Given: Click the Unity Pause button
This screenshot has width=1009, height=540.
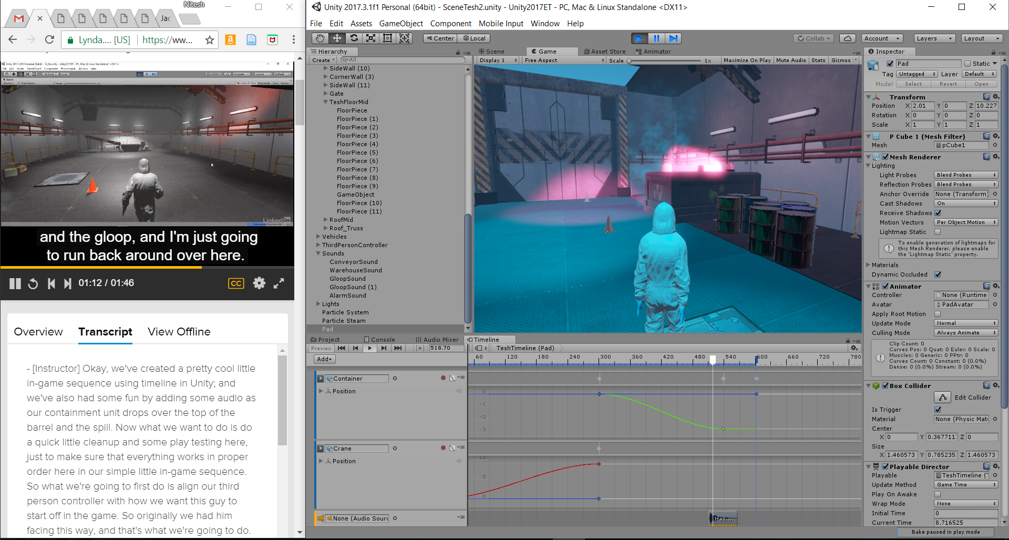Looking at the screenshot, I should pos(656,38).
